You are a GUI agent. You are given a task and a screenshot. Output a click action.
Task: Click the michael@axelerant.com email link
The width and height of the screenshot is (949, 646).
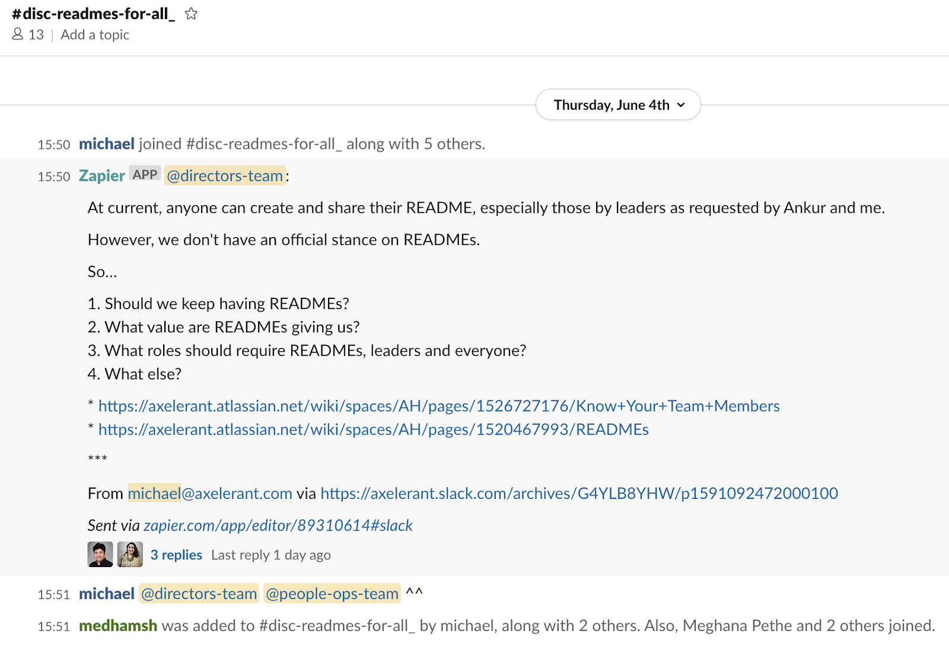tap(210, 493)
